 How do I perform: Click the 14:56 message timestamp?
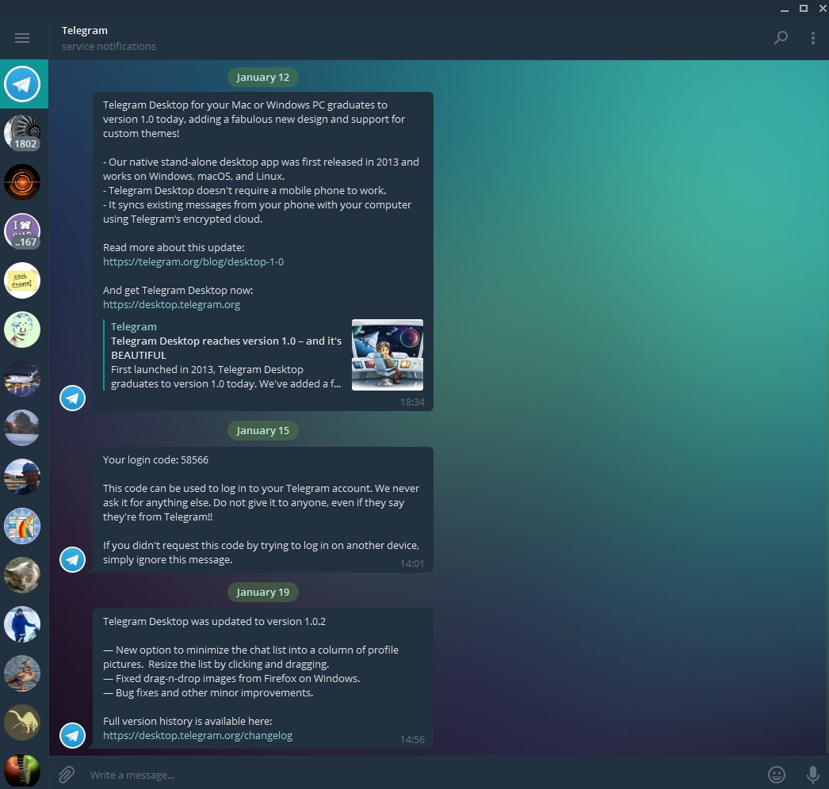412,740
